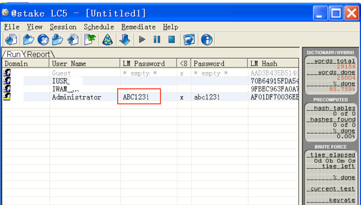The width and height of the screenshot is (361, 205).
Task: Click the hash tables label
Action: (x=334, y=108)
